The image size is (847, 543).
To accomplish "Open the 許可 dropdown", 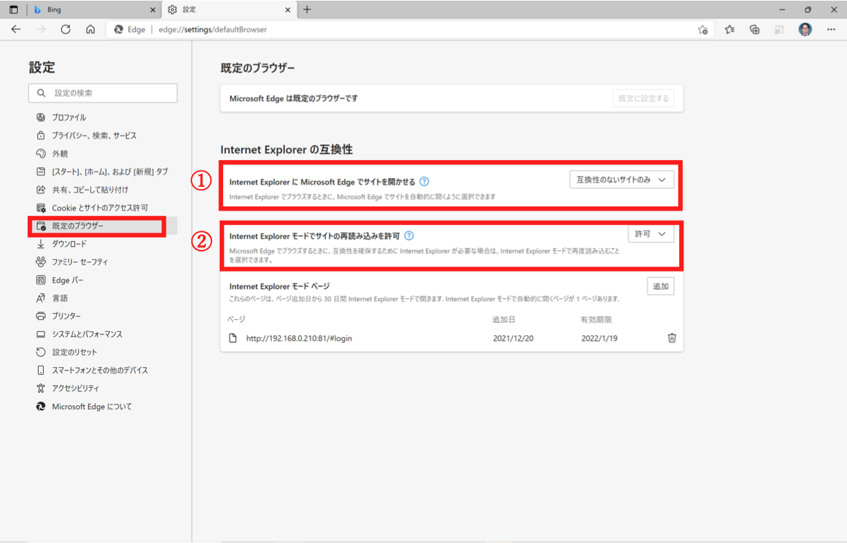I will point(651,234).
